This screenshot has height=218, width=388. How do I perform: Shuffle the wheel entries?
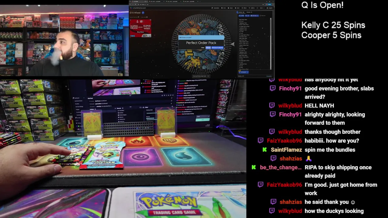(x=241, y=16)
